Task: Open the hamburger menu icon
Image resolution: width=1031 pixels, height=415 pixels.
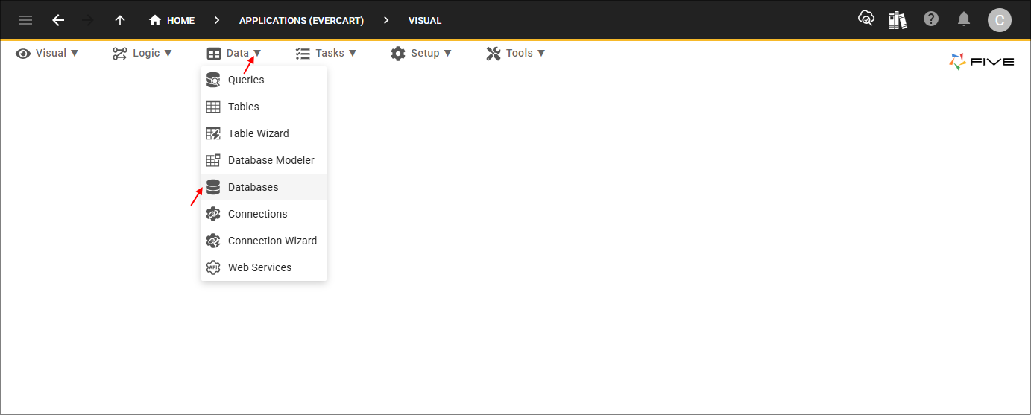Action: 25,20
